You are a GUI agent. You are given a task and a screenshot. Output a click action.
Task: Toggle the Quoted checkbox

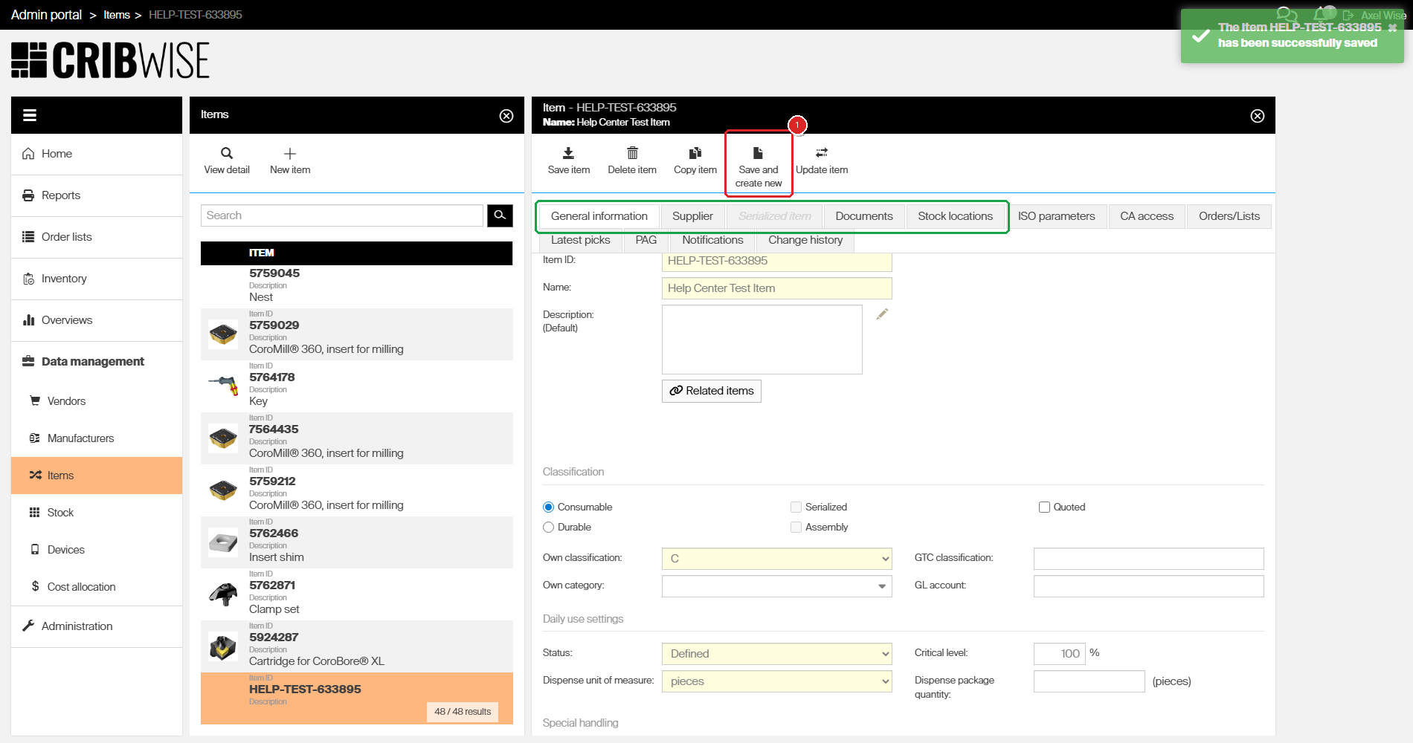coord(1044,507)
